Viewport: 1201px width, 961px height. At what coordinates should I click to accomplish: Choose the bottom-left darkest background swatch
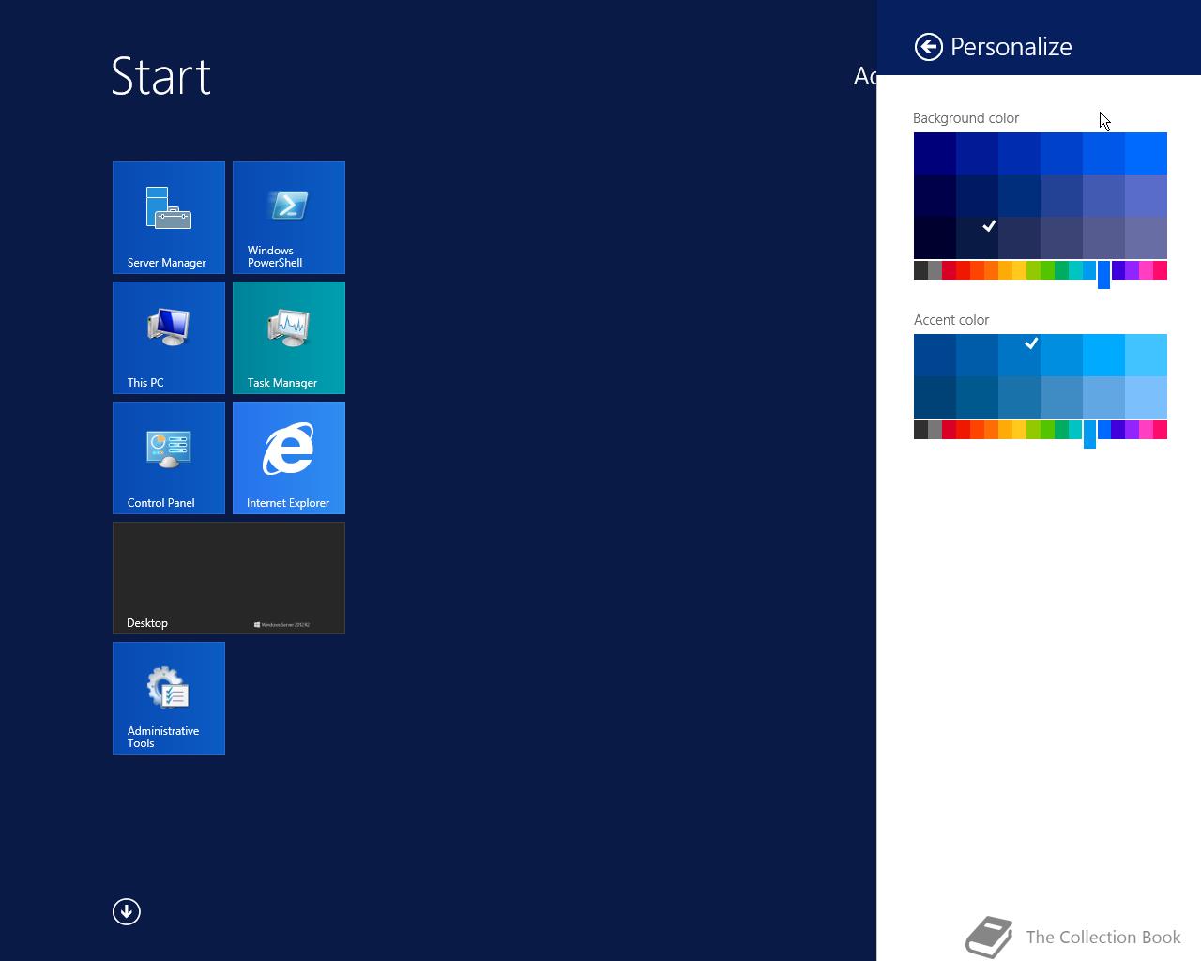pos(935,237)
